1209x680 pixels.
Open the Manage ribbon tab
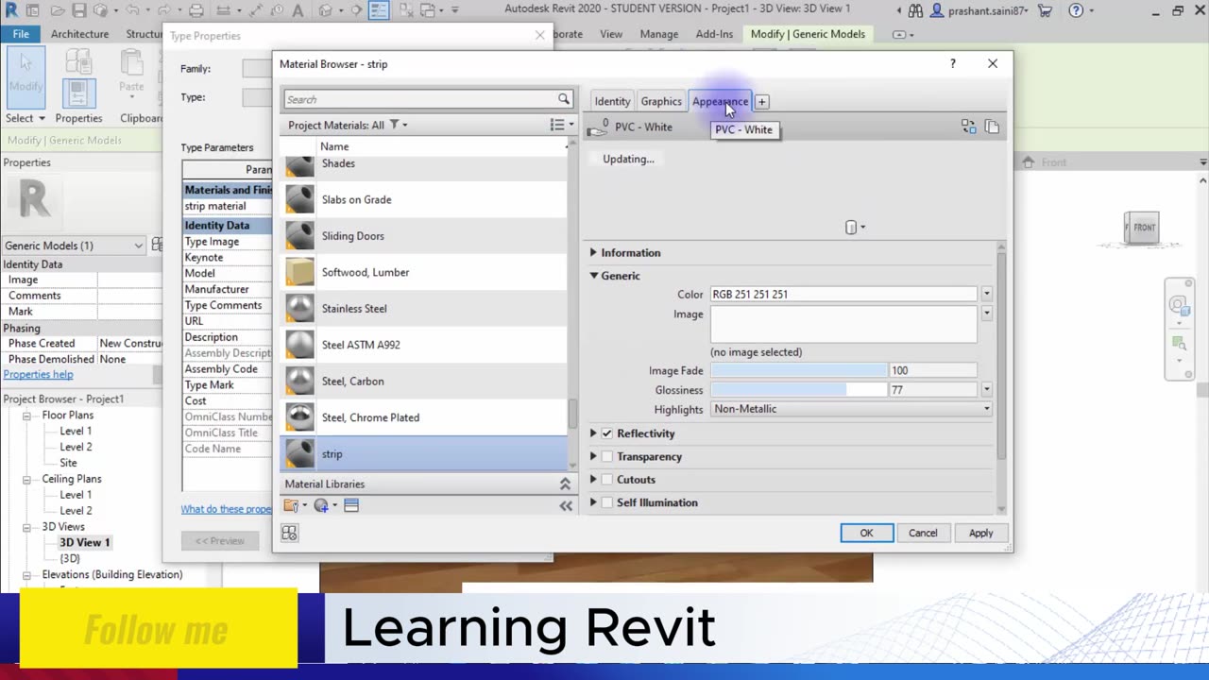tap(658, 34)
